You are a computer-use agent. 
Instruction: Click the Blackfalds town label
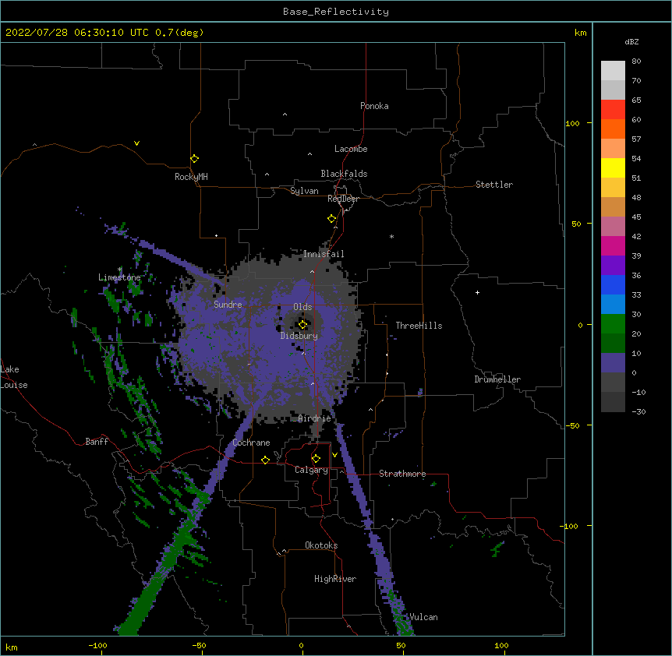tap(344, 174)
